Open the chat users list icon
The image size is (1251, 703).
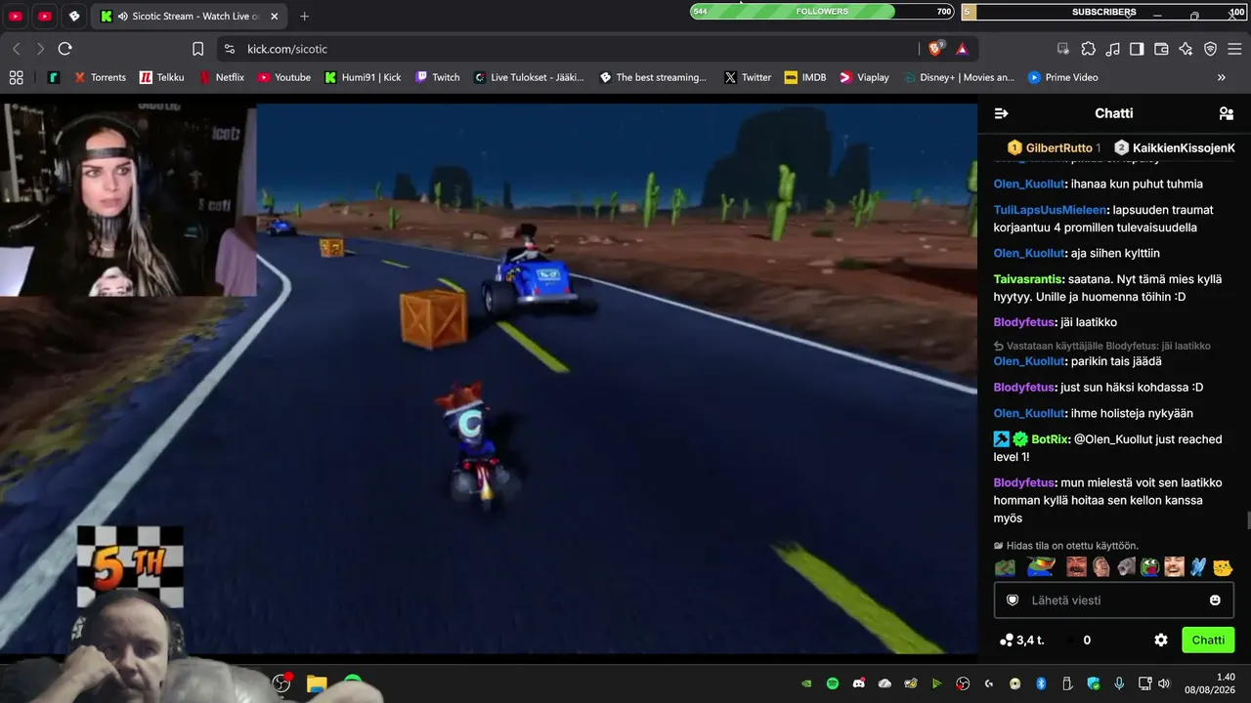point(1227,113)
